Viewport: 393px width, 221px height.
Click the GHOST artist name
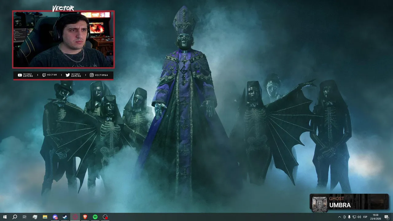(x=337, y=199)
